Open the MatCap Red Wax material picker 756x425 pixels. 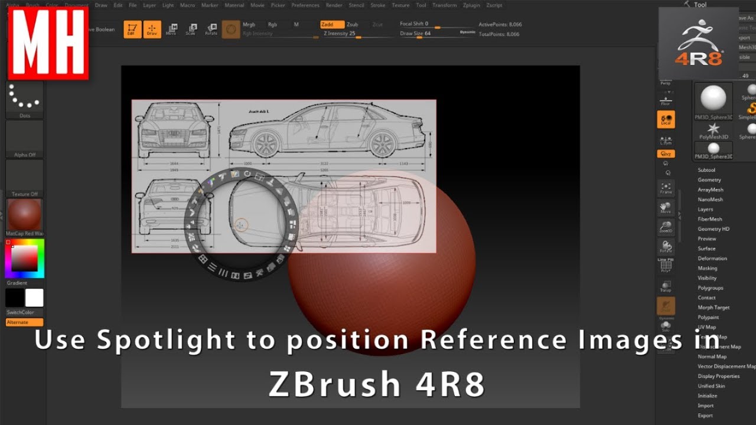click(24, 217)
